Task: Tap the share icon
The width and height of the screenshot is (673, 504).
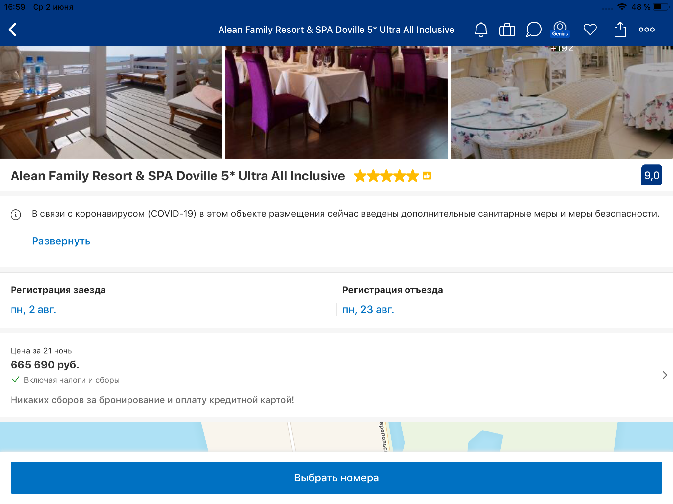Action: [x=620, y=30]
